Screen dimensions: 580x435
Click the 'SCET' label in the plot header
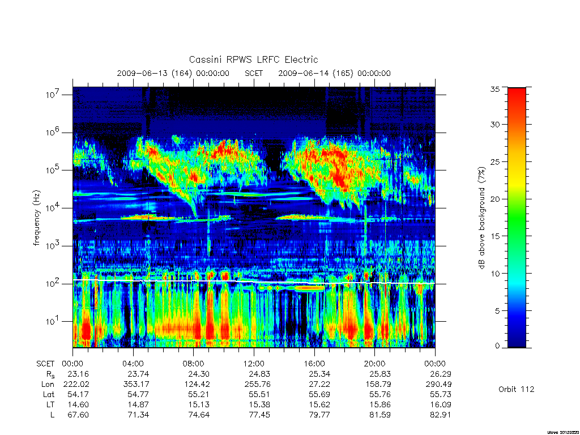coord(254,73)
